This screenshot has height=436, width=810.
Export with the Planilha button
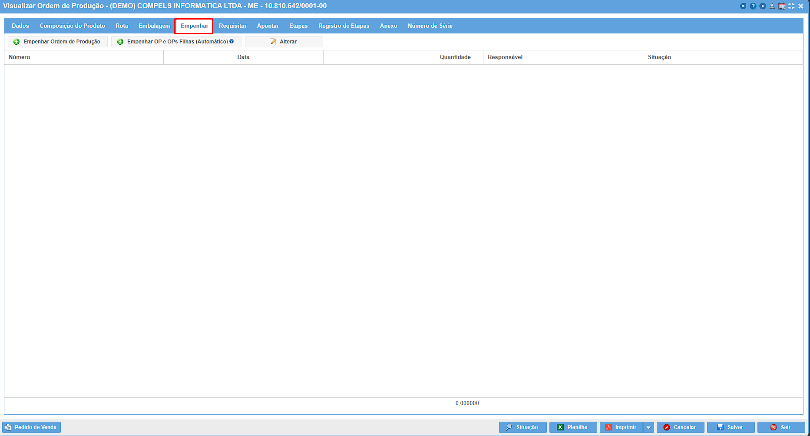(573, 427)
